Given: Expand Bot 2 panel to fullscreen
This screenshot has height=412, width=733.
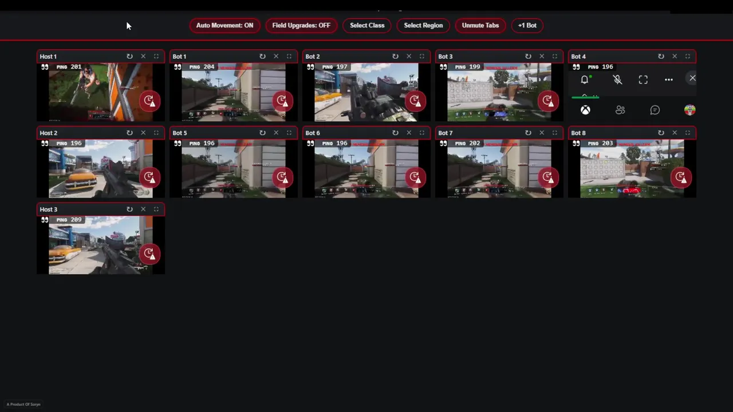Looking at the screenshot, I should 421,56.
